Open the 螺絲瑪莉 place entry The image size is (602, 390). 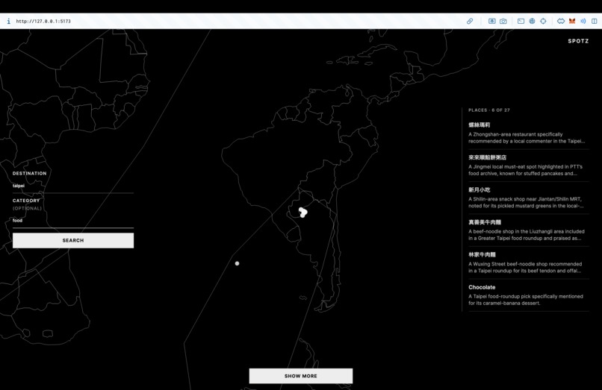tap(529, 133)
